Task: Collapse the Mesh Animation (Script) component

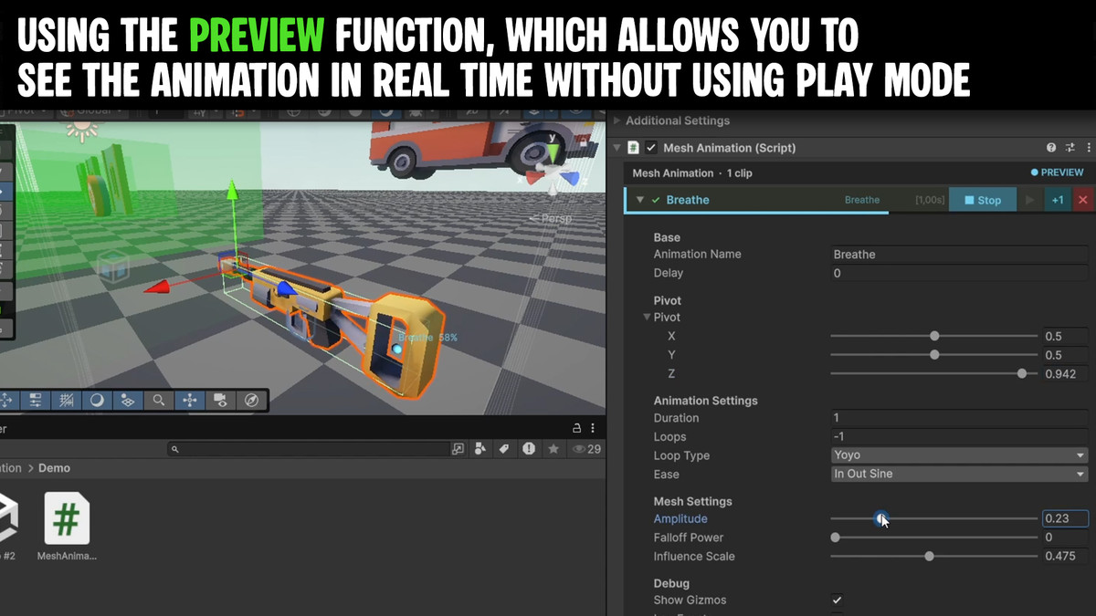Action: 616,148
